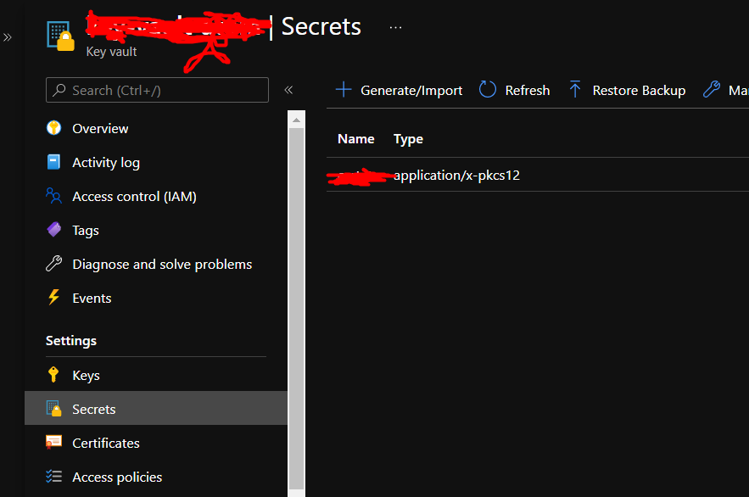Click the Access control (IAM) people icon

pos(54,196)
